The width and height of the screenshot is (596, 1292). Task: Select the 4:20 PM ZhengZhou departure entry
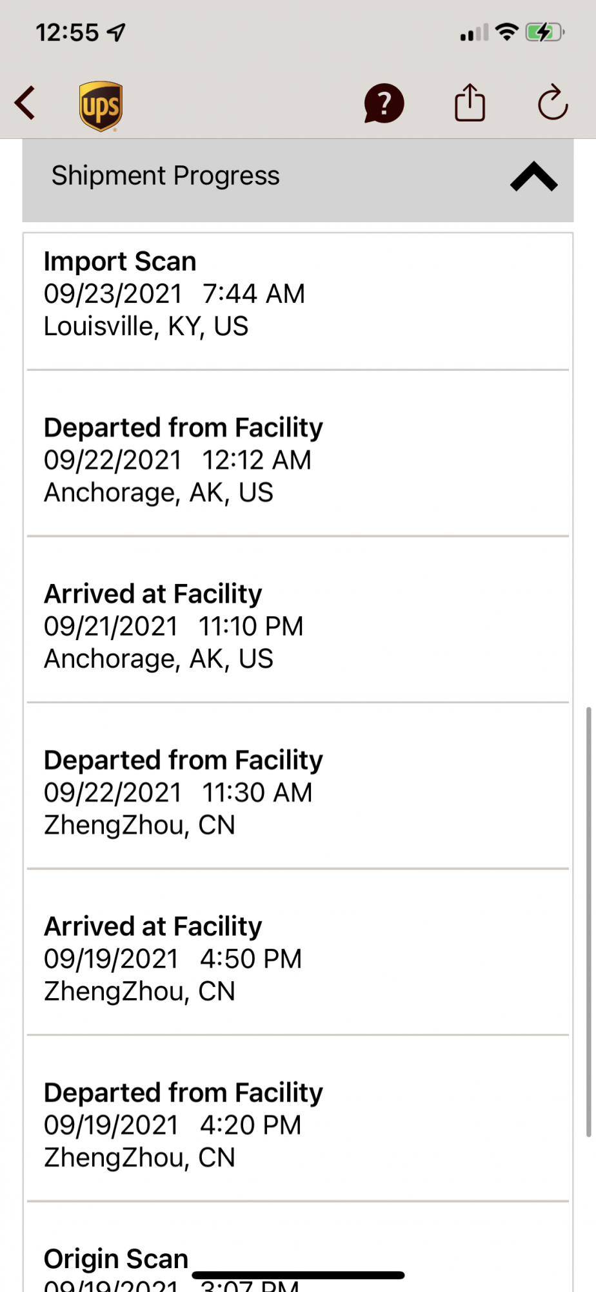tap(297, 1125)
